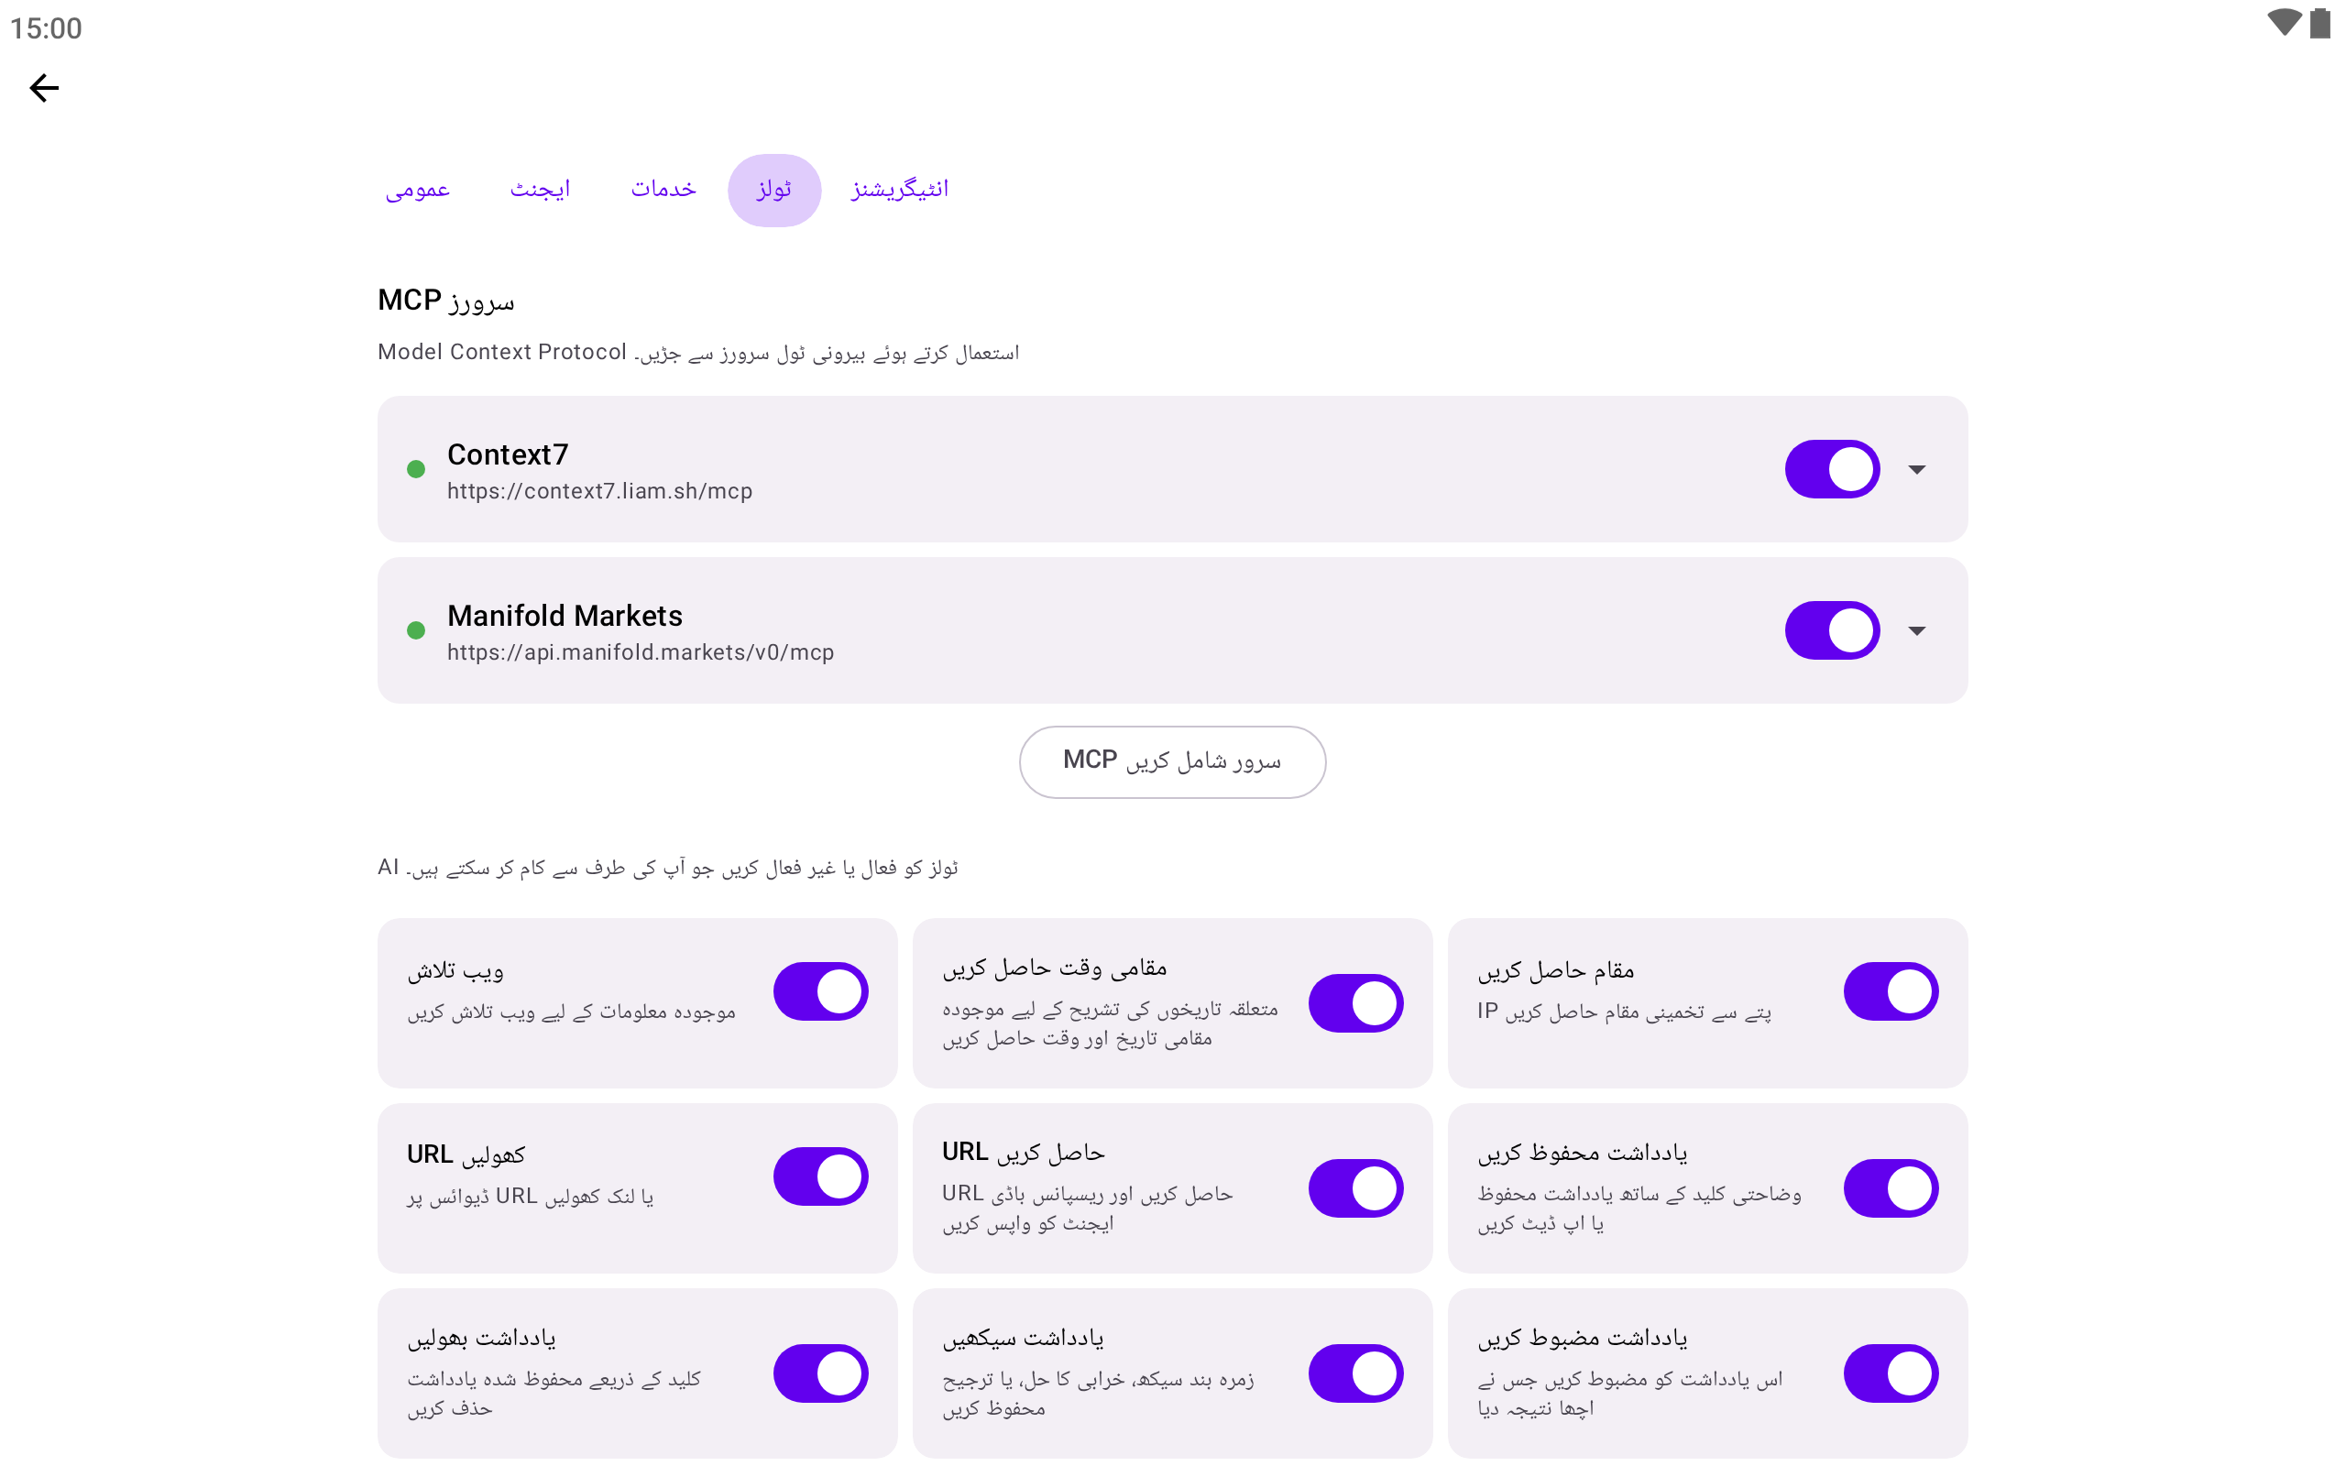The image size is (2346, 1466).
Task: Click the green status dot beside Manifold Markets
Action: (x=416, y=630)
